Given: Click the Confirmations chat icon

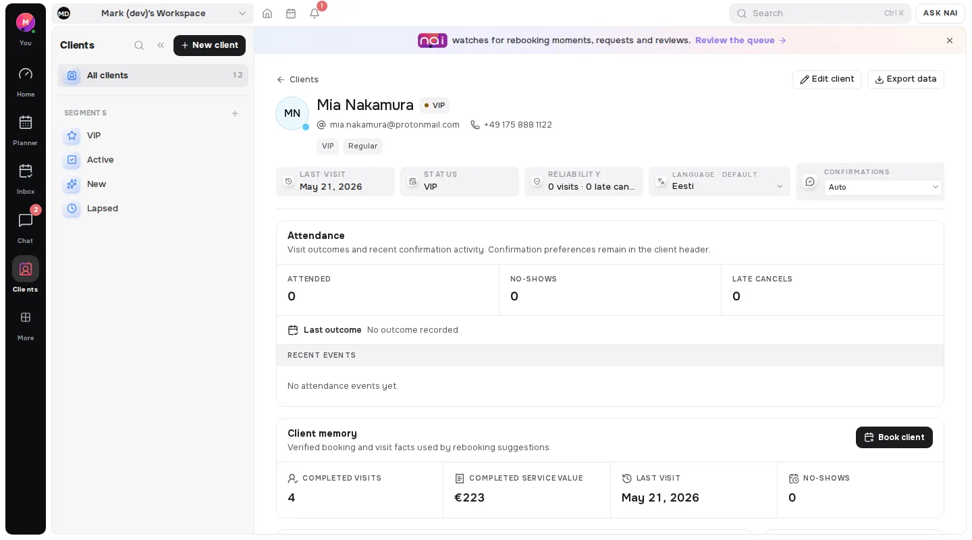Looking at the screenshot, I should click(x=810, y=182).
